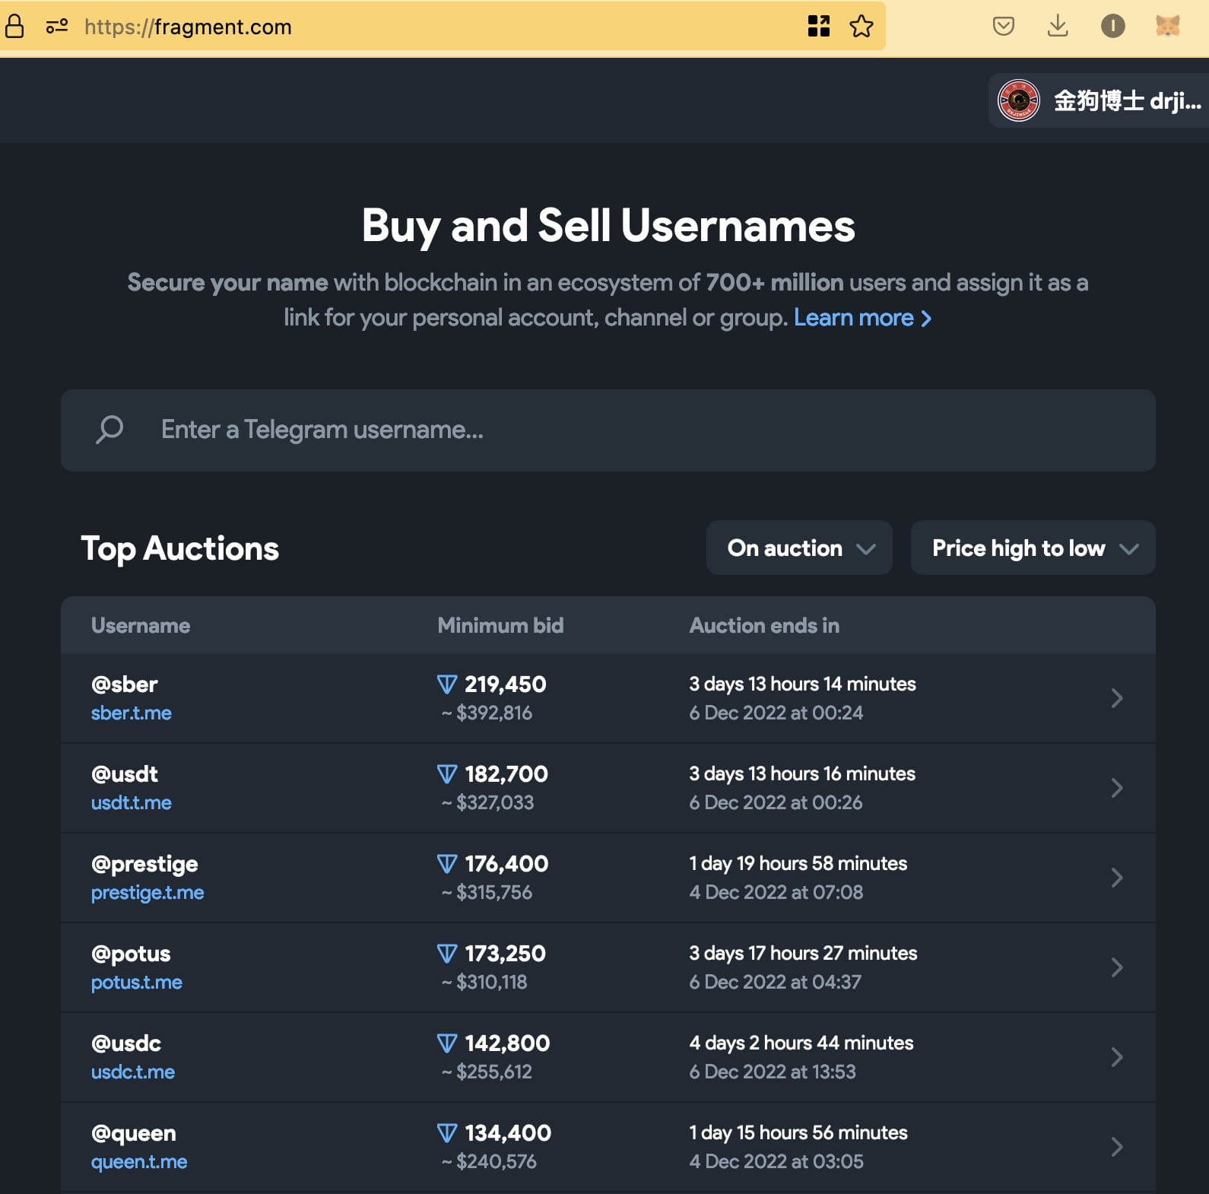Screen dimensions: 1209x1194
Task: Click the round dark extension icon in toolbar
Action: [x=1112, y=27]
